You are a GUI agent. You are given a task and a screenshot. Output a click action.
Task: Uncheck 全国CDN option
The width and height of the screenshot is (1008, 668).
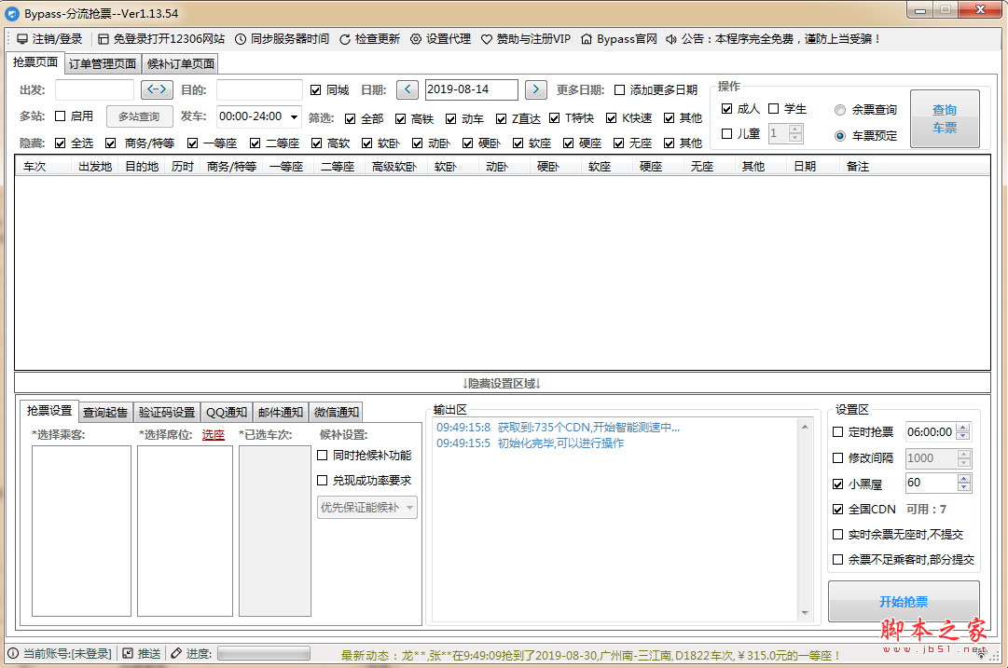[x=837, y=510]
